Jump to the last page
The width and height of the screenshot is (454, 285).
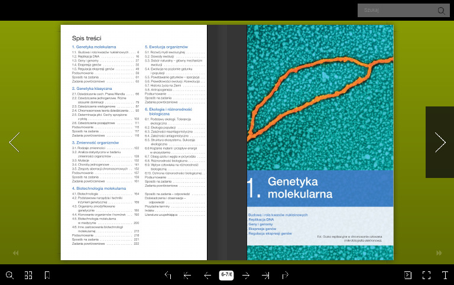click(x=266, y=275)
